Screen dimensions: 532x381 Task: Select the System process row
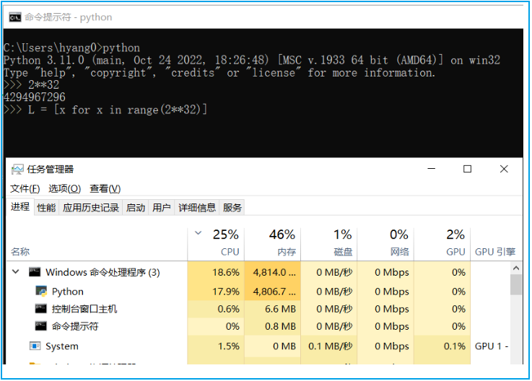click(x=258, y=346)
